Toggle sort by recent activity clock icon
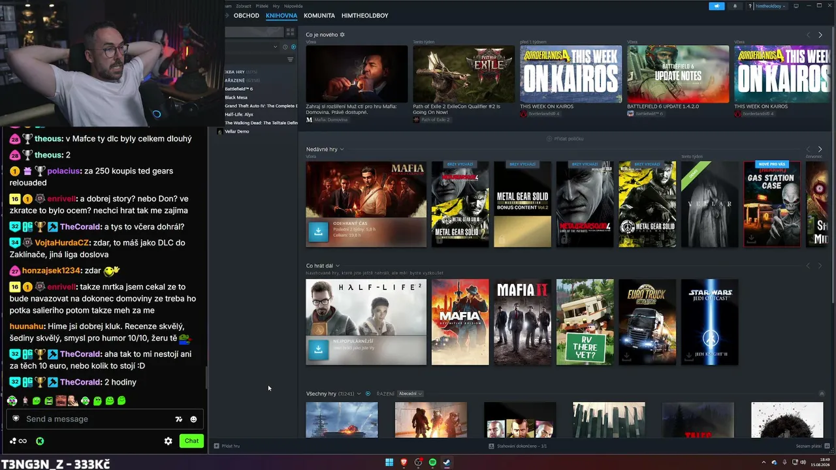 click(x=285, y=47)
